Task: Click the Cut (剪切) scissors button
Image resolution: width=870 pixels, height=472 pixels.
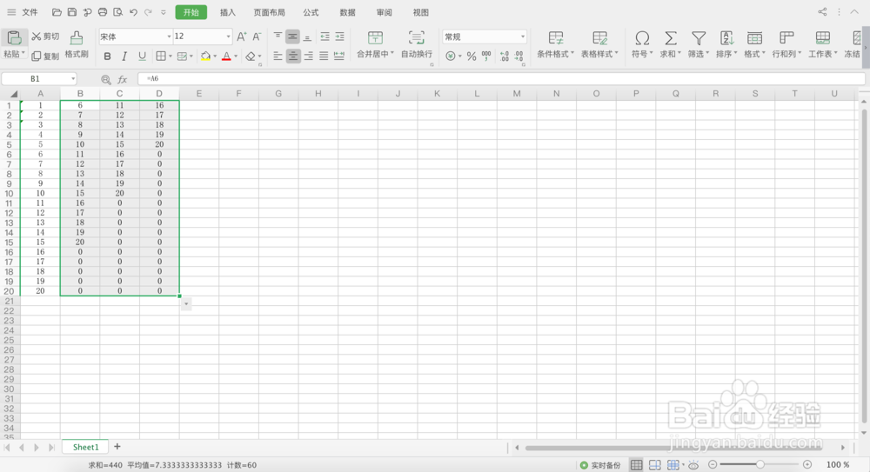Action: [45, 37]
